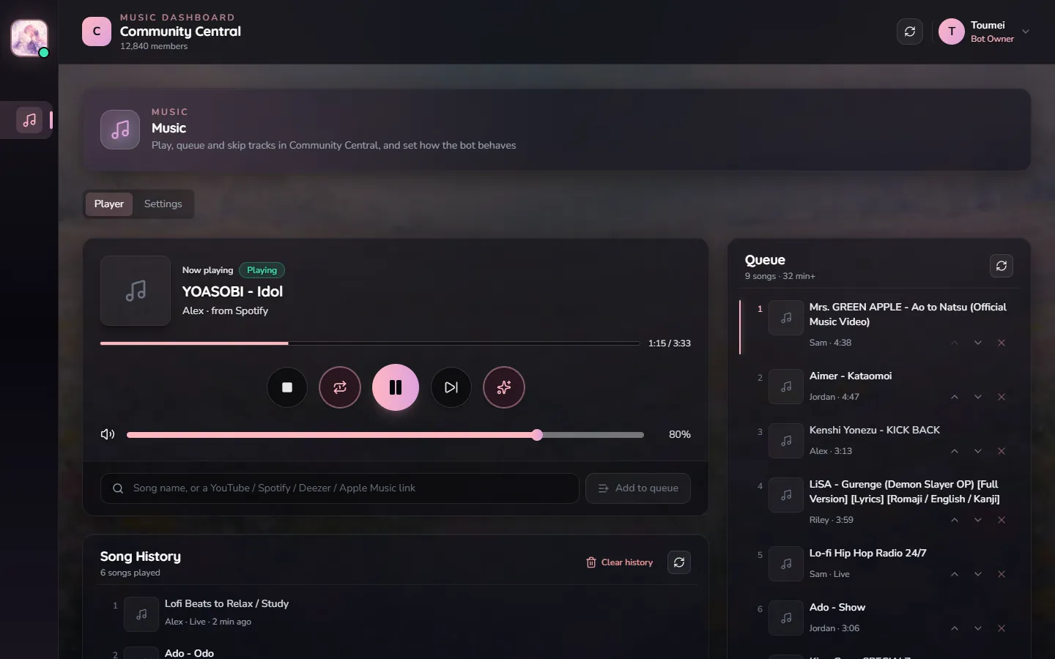Remove Ado - Show from queue
The image size is (1055, 659).
pos(1002,628)
